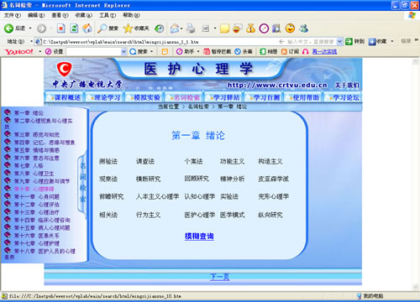Follow the 模糊查询 link
This screenshot has height=302, width=420.
tap(199, 237)
